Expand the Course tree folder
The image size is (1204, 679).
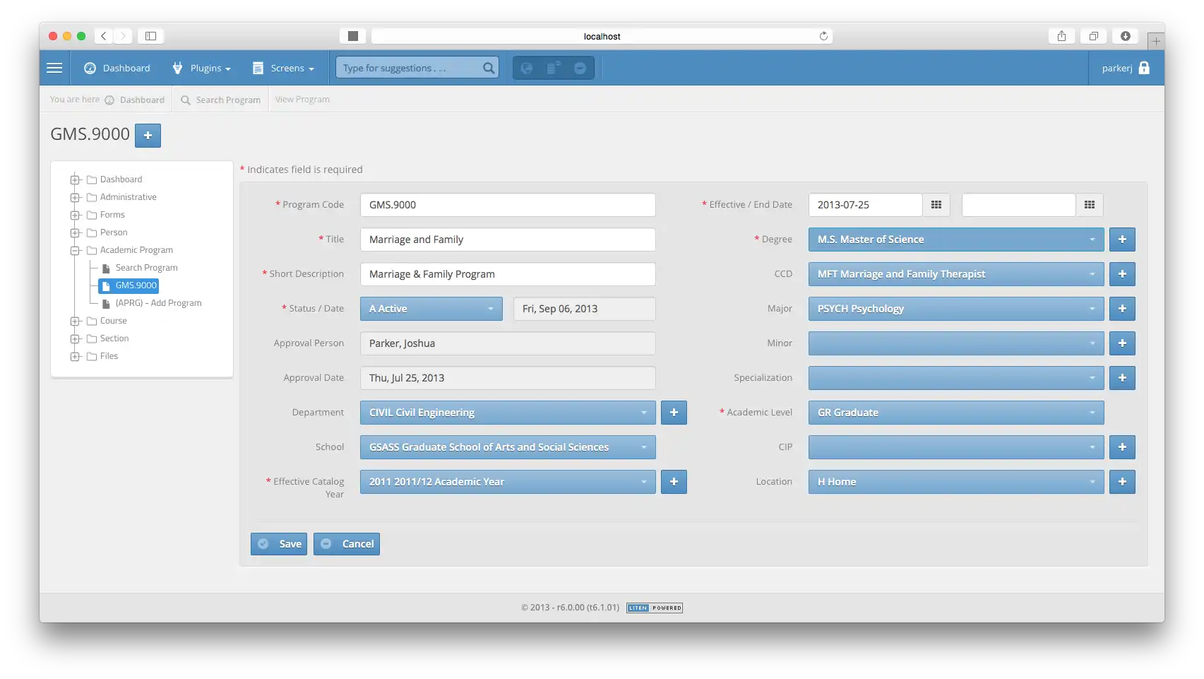[x=76, y=321]
